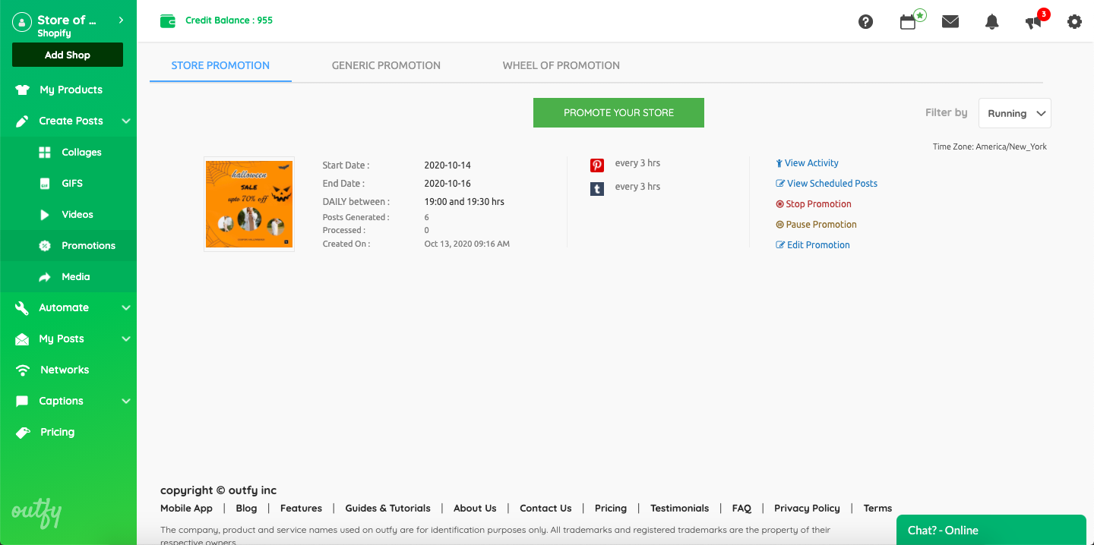Screen dimensions: 1094x545
Task: Switch to the Generic Promotion tab
Action: coord(386,65)
